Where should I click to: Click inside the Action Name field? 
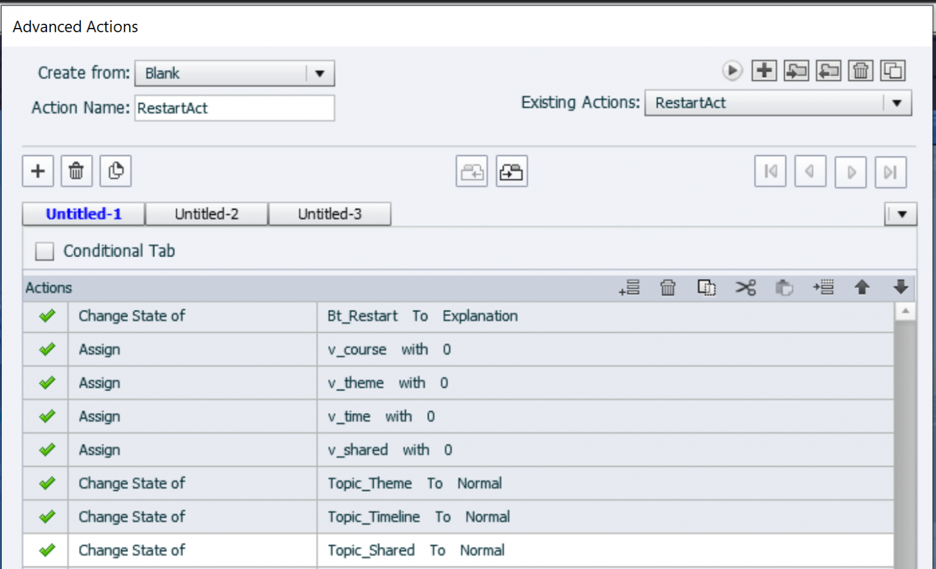point(234,108)
